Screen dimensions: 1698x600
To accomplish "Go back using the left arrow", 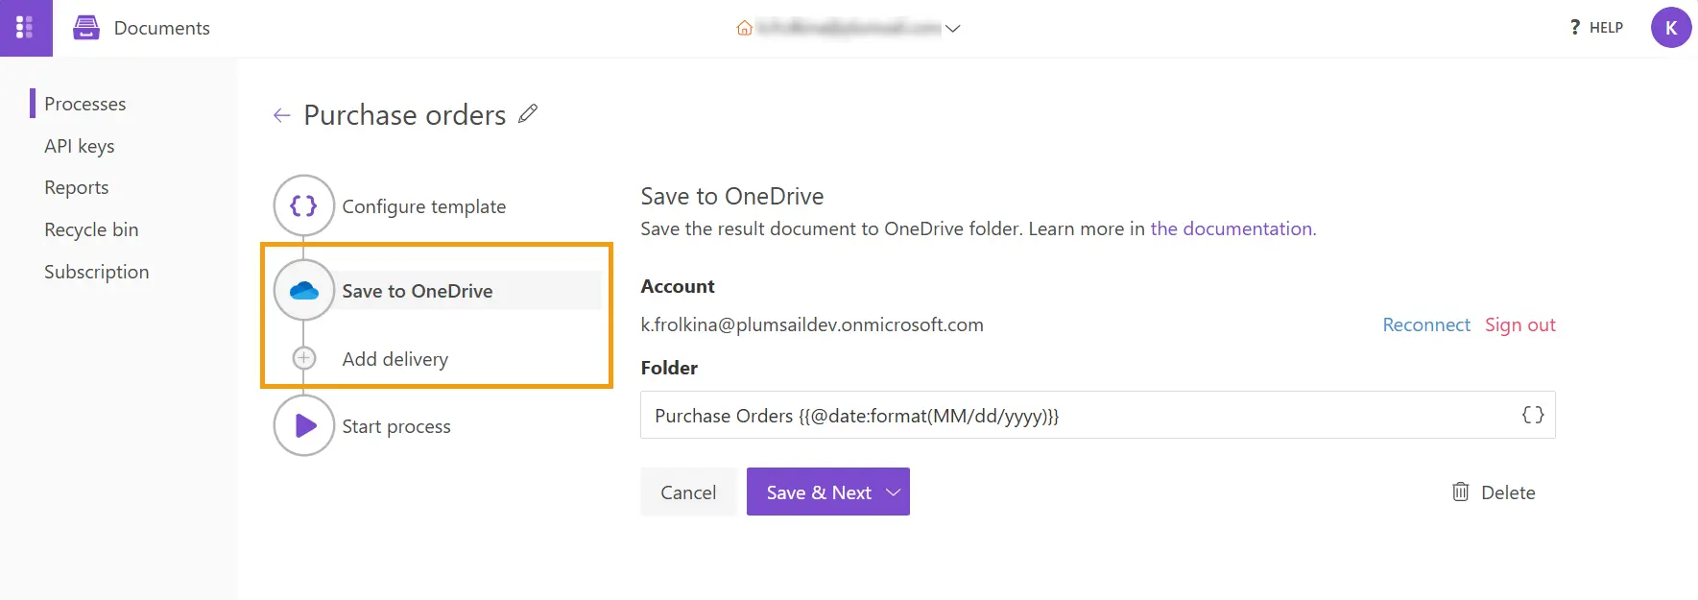I will [281, 116].
